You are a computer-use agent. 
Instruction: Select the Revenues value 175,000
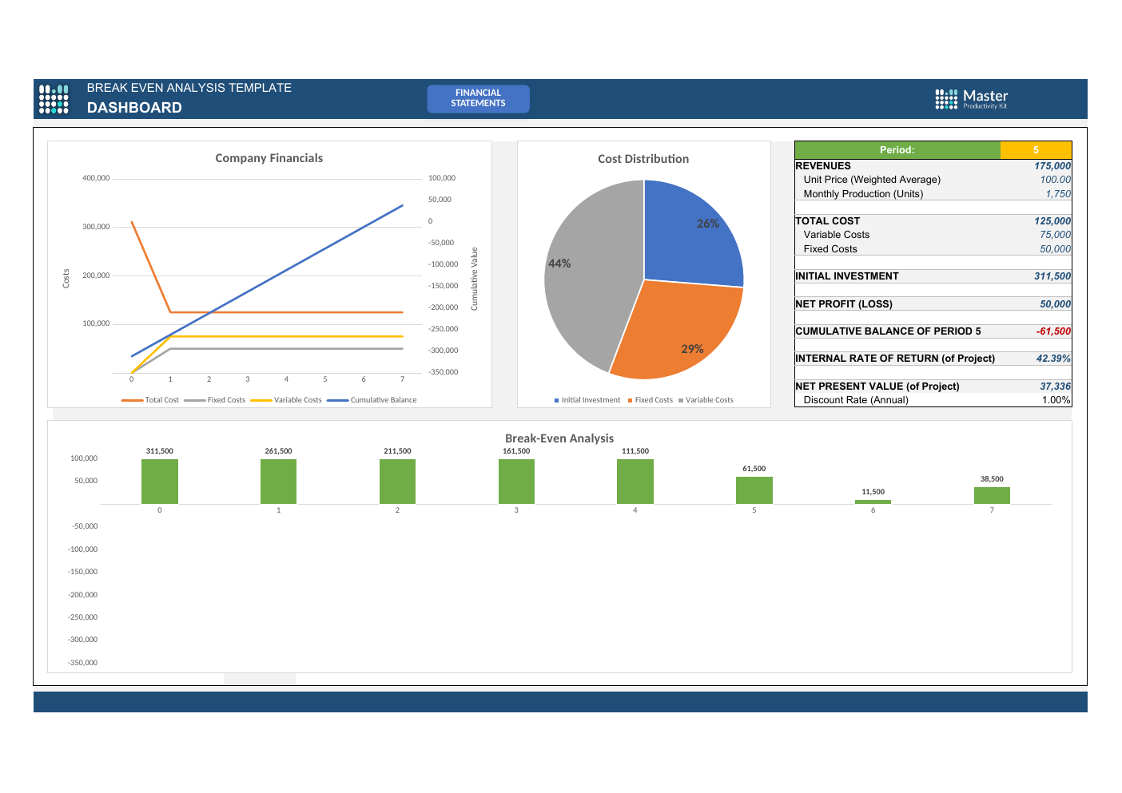coord(1052,166)
